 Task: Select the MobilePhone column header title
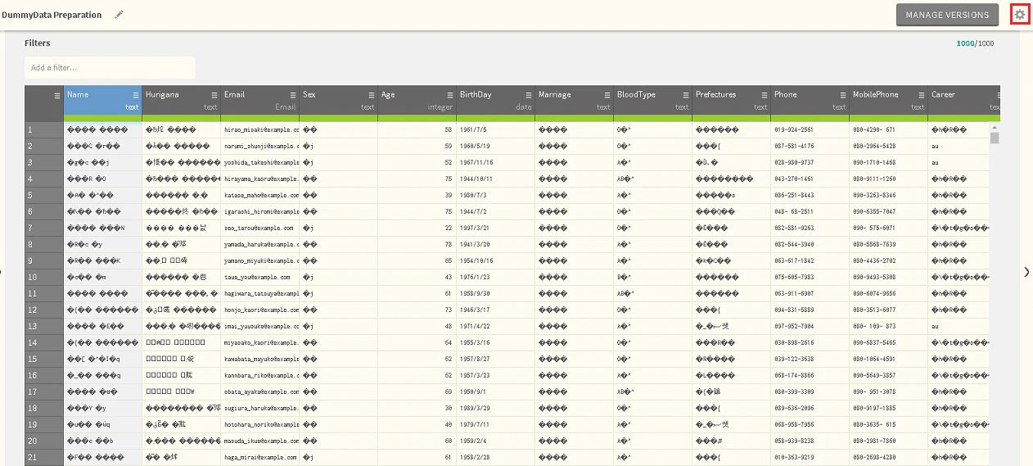click(x=876, y=95)
